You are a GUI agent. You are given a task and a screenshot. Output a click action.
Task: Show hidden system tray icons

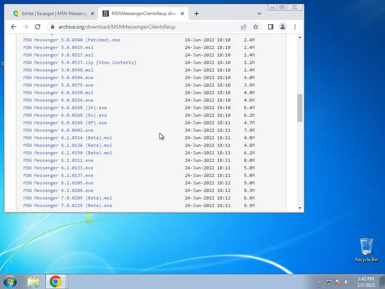(320, 282)
